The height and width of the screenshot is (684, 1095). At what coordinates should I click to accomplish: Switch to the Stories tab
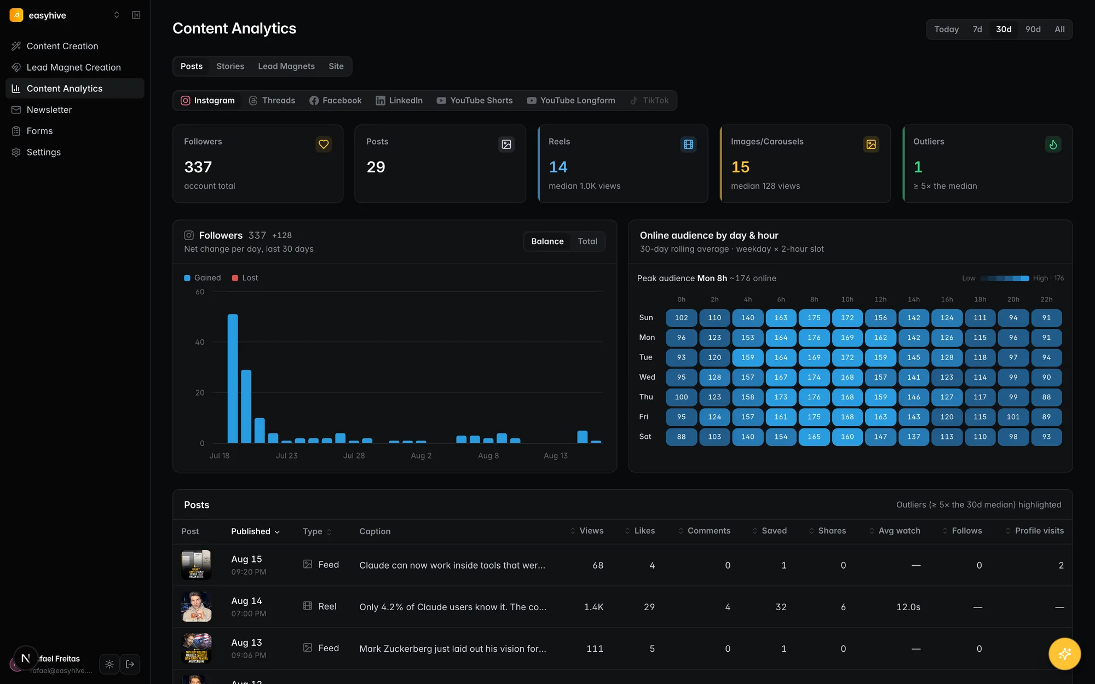(x=230, y=66)
